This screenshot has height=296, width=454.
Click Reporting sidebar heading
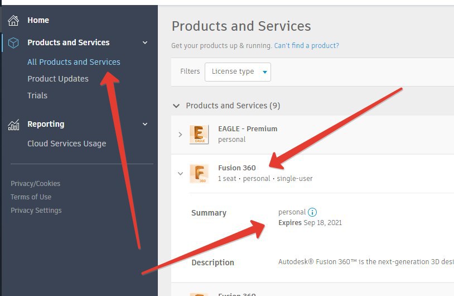click(x=46, y=124)
